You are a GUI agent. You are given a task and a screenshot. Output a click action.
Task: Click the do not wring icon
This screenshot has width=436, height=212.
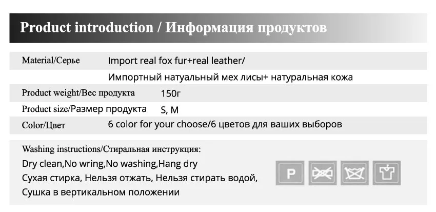322,173
